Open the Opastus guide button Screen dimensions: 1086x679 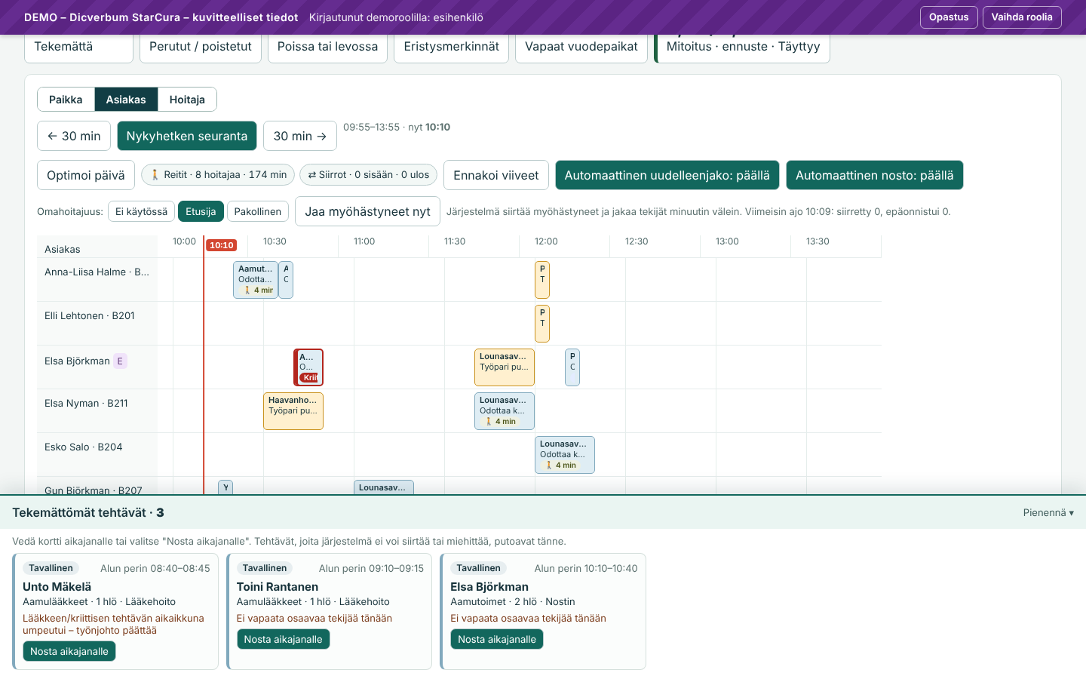(949, 17)
